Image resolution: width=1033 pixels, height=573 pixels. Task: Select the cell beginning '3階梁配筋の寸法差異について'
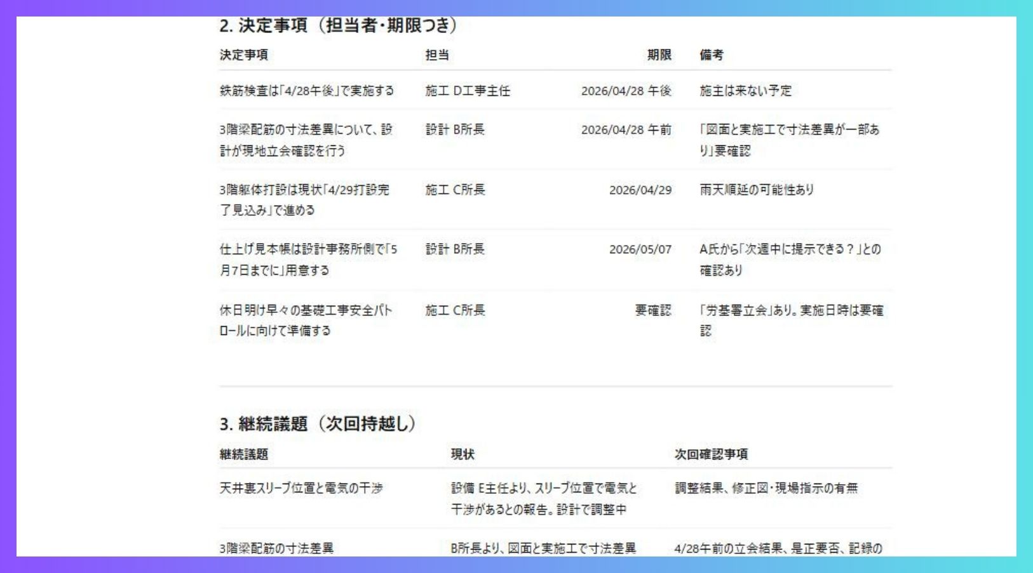coord(306,140)
